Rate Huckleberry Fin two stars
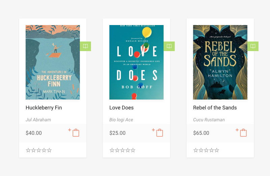The image size is (270, 176). click(x=33, y=150)
